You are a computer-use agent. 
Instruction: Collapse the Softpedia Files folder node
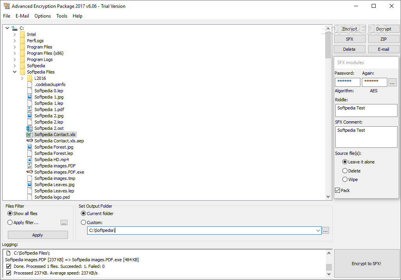[x=14, y=72]
